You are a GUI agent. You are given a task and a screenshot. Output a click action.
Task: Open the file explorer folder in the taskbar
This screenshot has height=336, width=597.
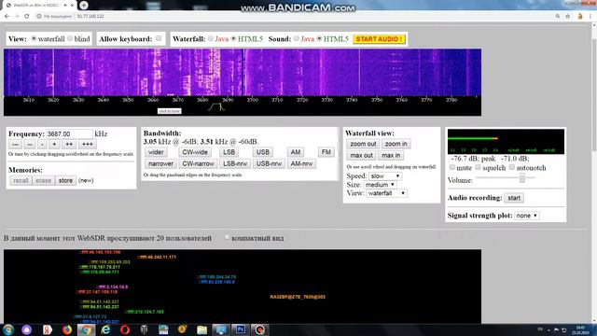pyautogui.click(x=201, y=329)
